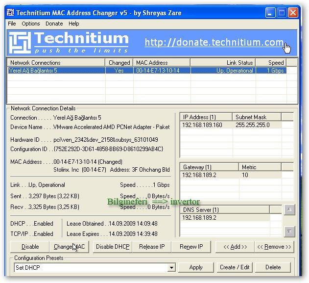
Task: Click the Configuration ID GUID value
Action: pos(108,149)
